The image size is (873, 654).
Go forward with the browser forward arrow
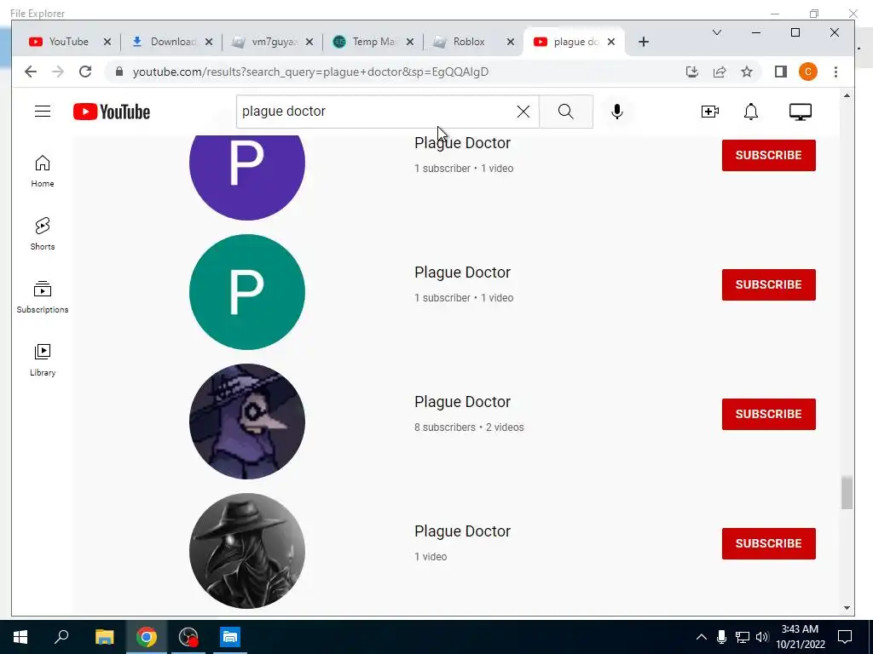pos(58,72)
